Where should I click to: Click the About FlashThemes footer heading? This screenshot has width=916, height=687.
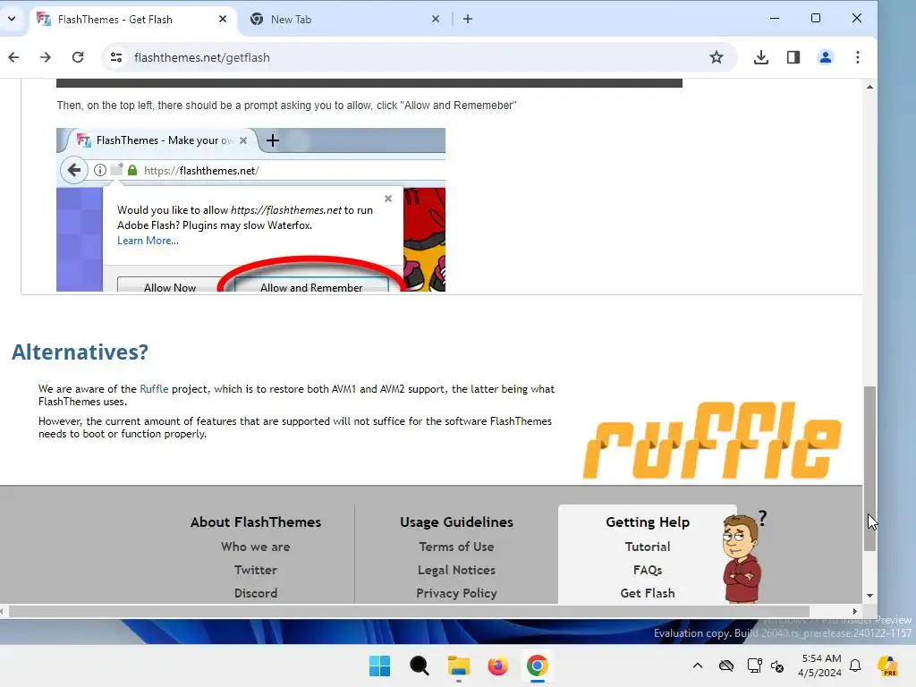click(x=255, y=522)
